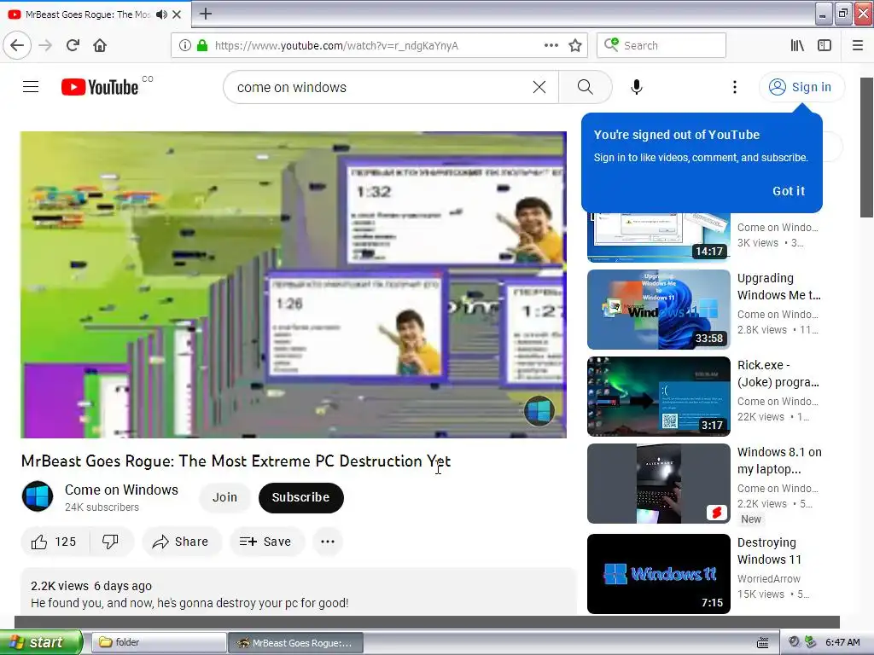The width and height of the screenshot is (874, 655).
Task: Click the taskbar clock 6:47 AM
Action: pos(842,642)
